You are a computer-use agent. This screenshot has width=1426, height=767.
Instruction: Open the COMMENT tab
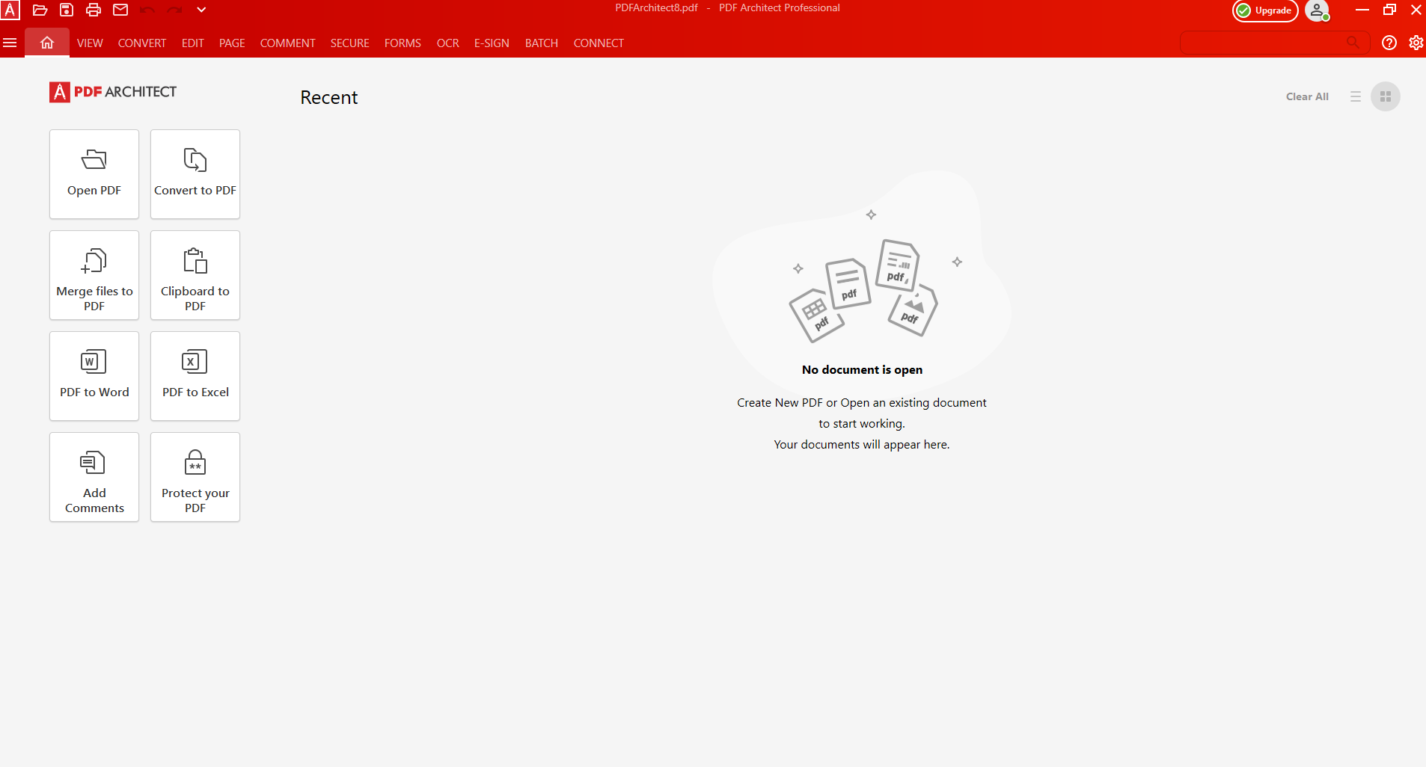coord(287,43)
